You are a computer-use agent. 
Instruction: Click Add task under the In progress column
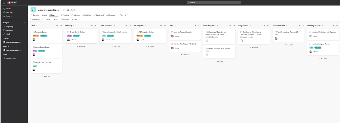pos(150,46)
